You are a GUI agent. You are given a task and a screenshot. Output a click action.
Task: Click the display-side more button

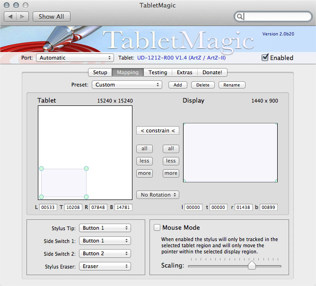point(171,173)
